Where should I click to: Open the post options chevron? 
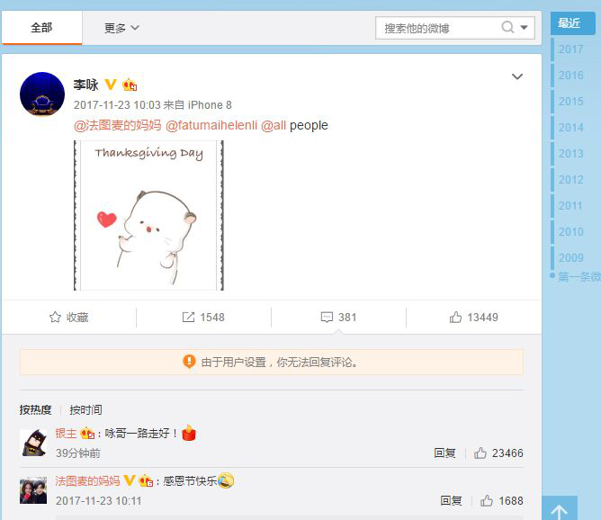pos(517,76)
